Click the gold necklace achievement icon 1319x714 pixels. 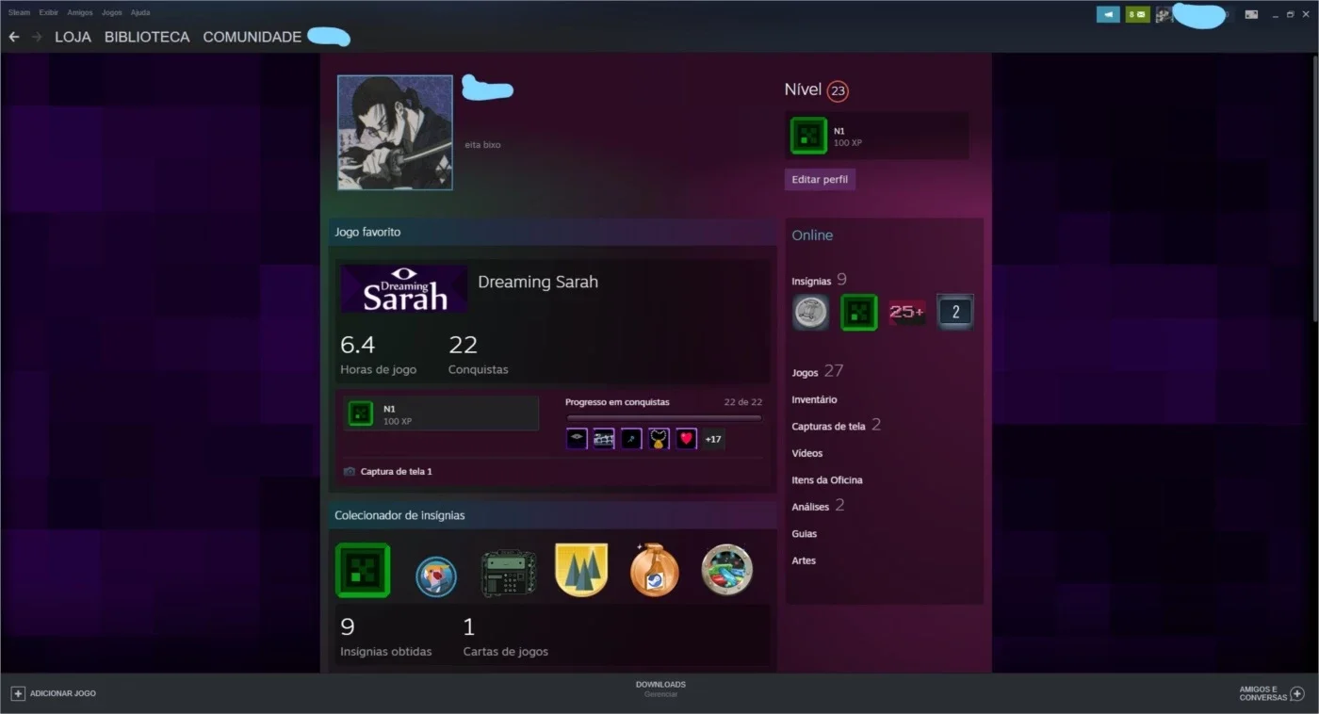coord(659,439)
